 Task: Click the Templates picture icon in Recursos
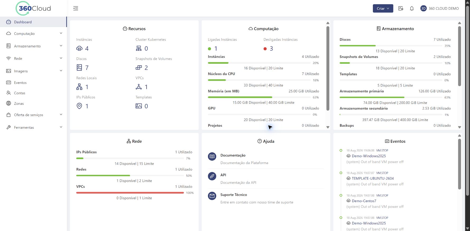coord(139,106)
